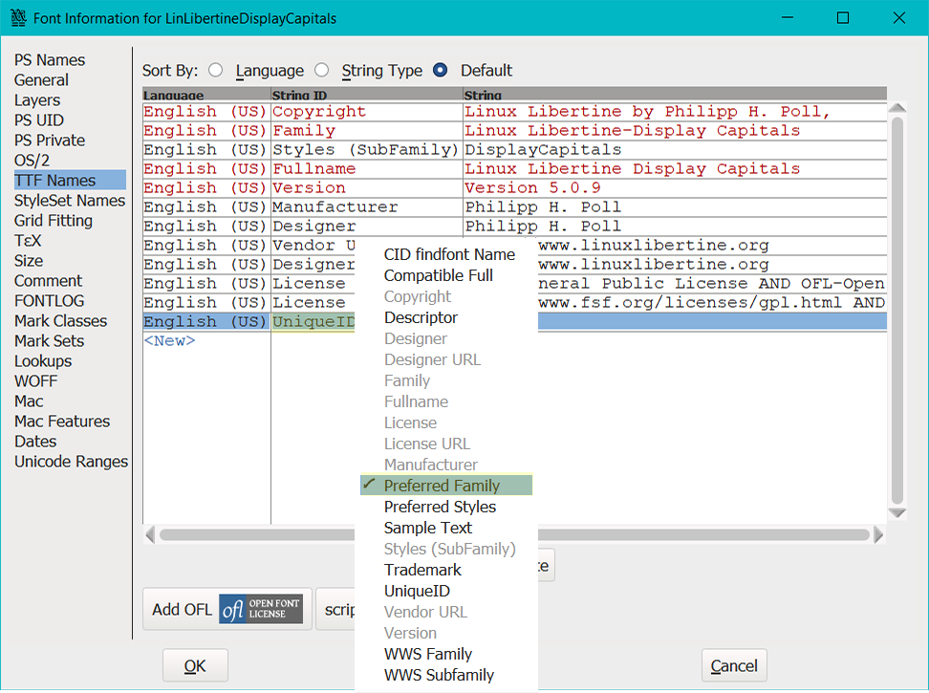Viewport: 929px width, 693px height.
Task: Open the PS Private section
Action: tap(50, 141)
